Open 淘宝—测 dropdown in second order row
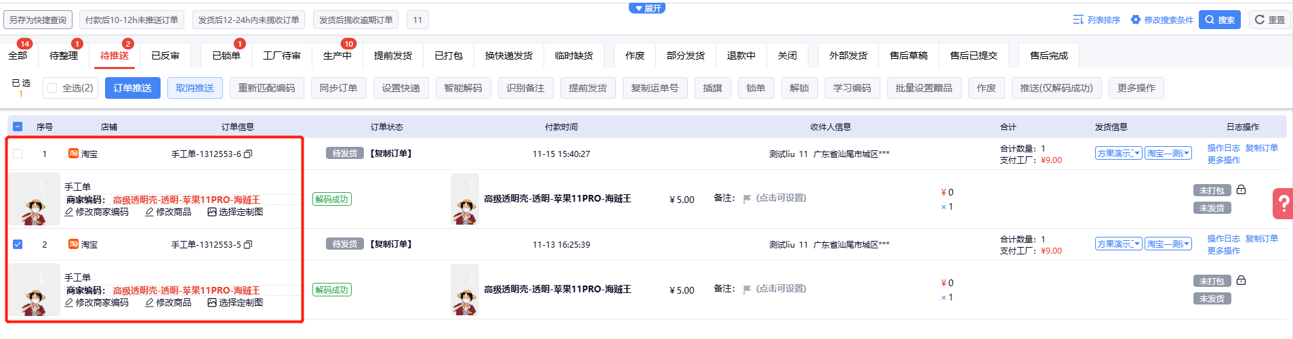 pos(1168,244)
